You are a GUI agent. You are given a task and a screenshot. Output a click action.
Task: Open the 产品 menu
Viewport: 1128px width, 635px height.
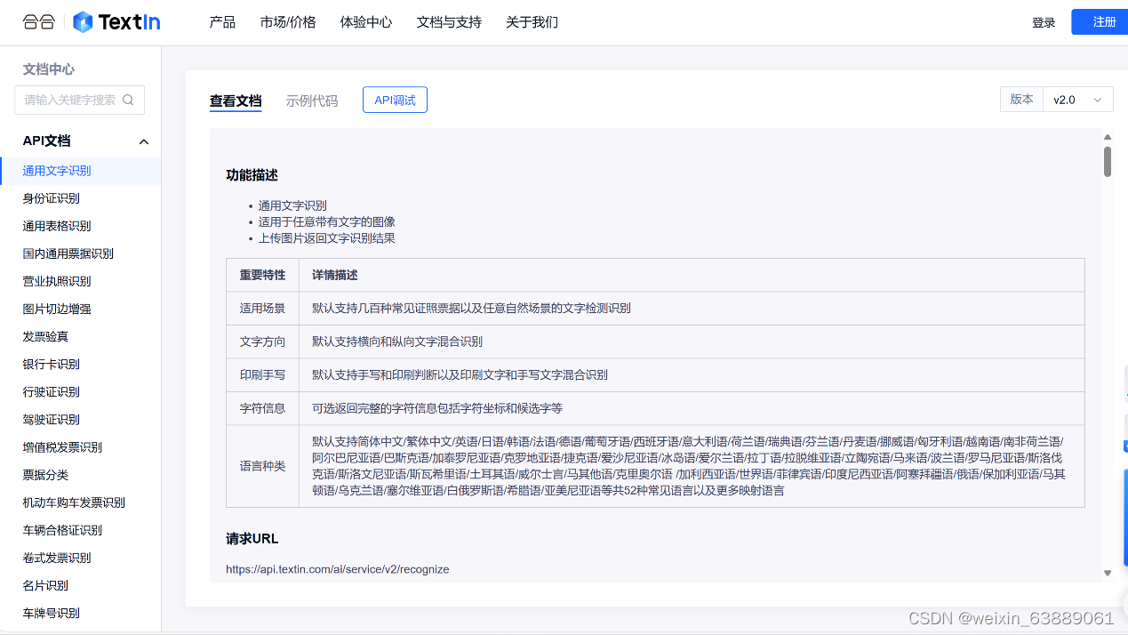222,22
